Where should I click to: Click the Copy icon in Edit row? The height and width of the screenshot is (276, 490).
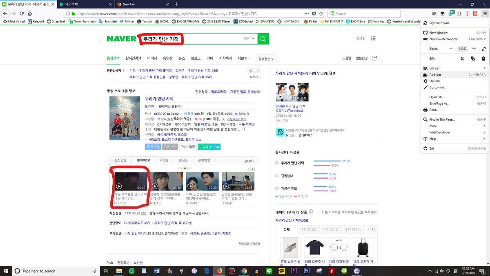(x=472, y=58)
